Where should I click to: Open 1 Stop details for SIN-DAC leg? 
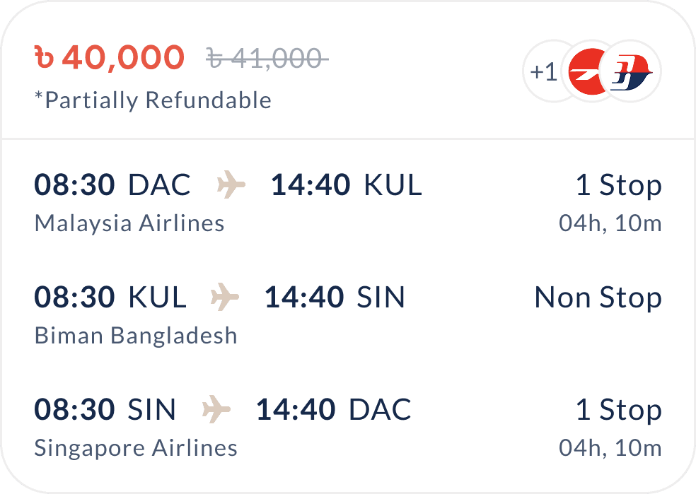point(619,410)
